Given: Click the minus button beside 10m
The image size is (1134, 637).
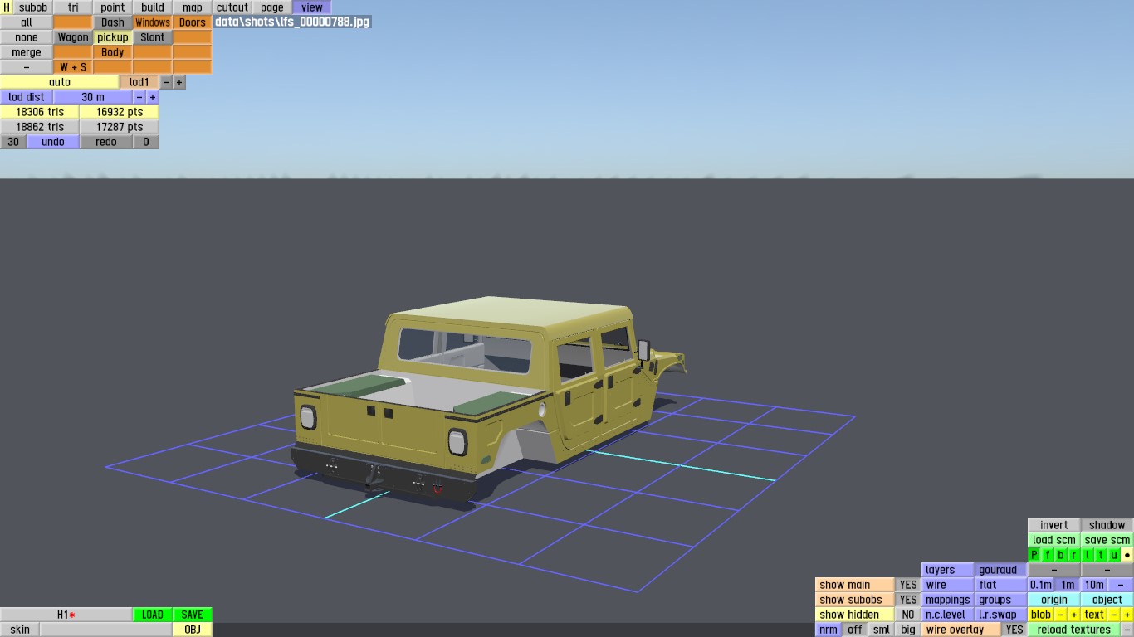Looking at the screenshot, I should 1121,585.
